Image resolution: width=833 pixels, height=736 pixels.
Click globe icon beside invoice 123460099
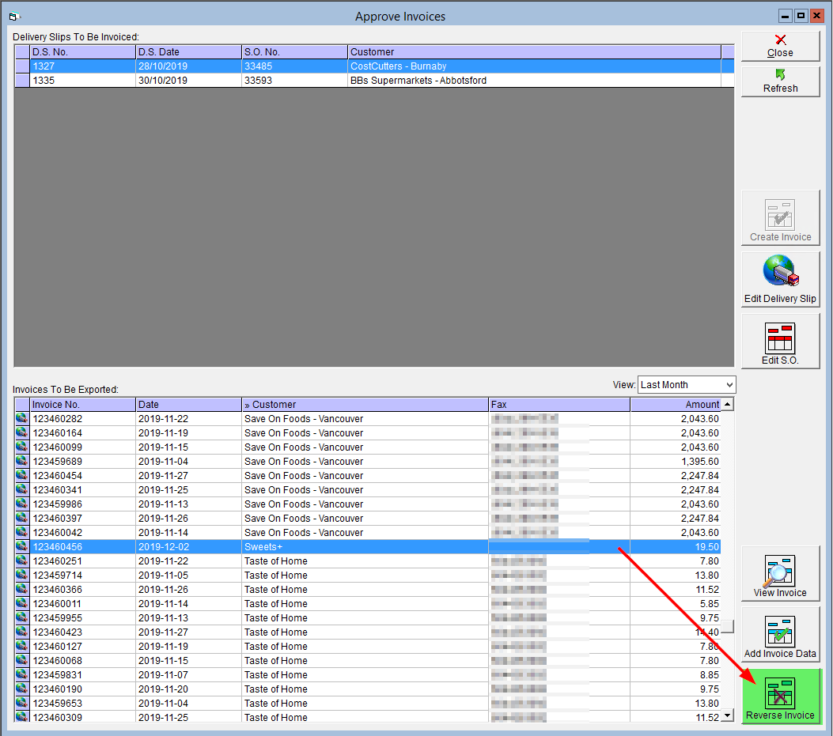click(22, 447)
